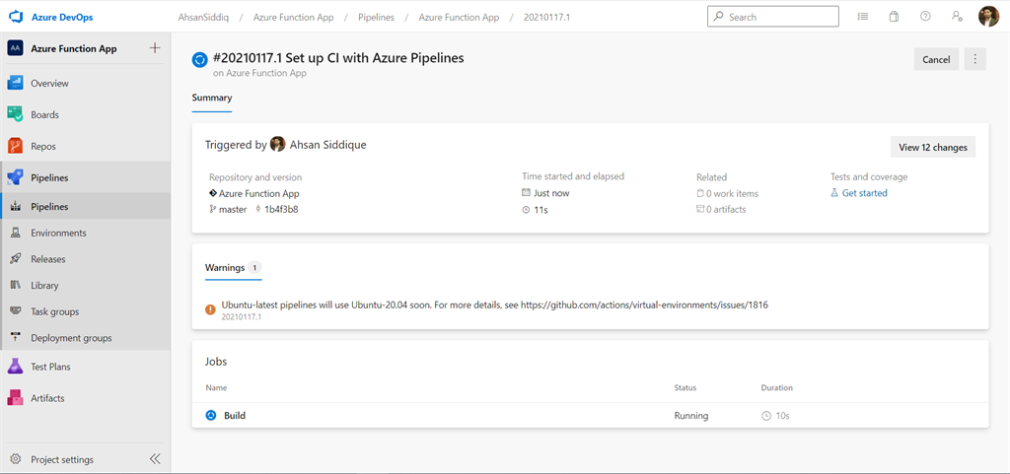Open the Build job row
Screen dimensions: 1010x474
coord(590,416)
